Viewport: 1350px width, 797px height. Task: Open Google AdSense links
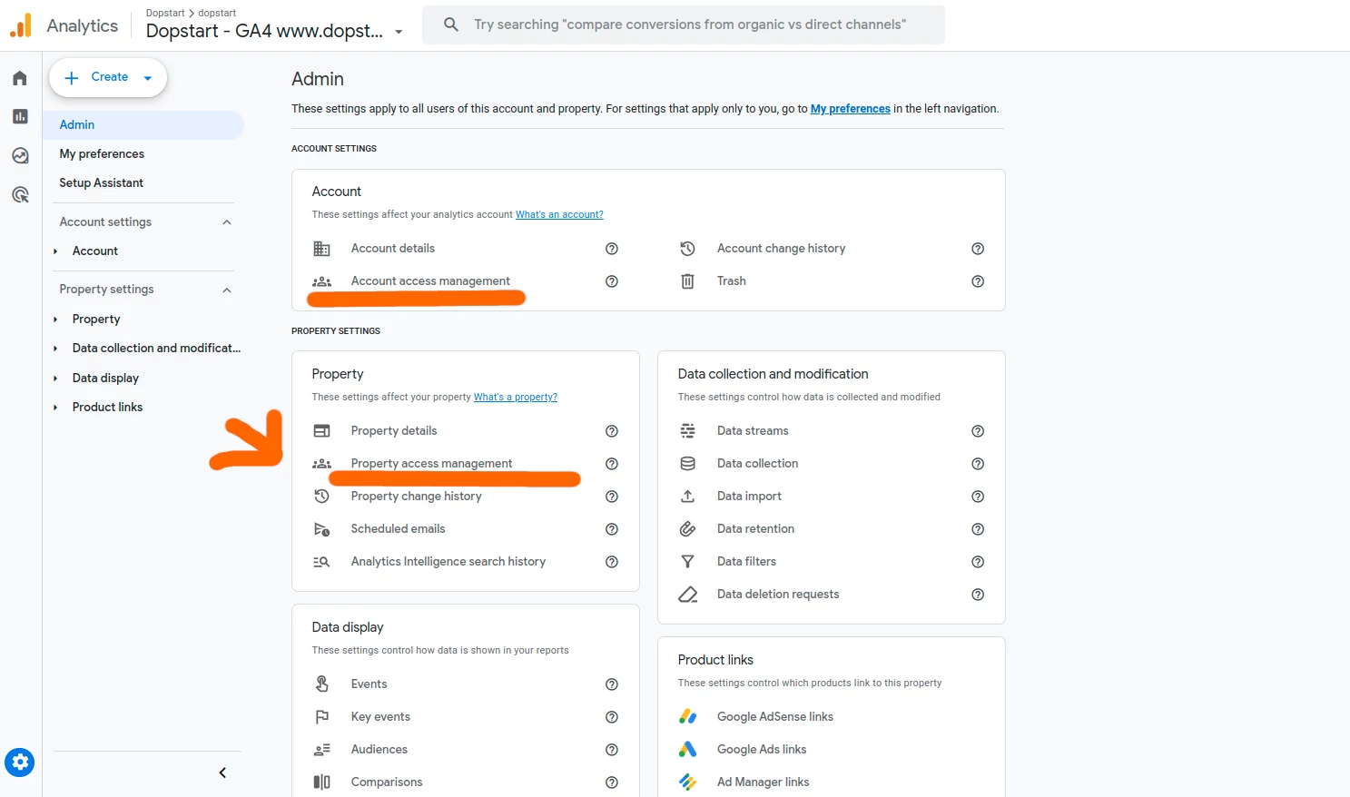pyautogui.click(x=774, y=717)
